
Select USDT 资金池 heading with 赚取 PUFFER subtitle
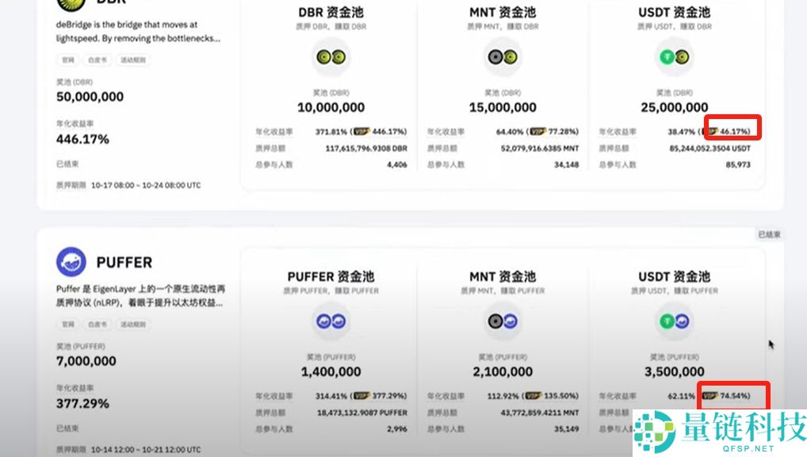pos(674,277)
